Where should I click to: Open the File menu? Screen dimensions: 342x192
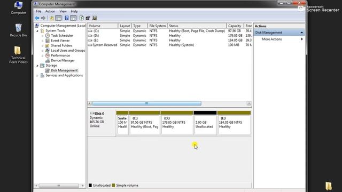(x=38, y=11)
